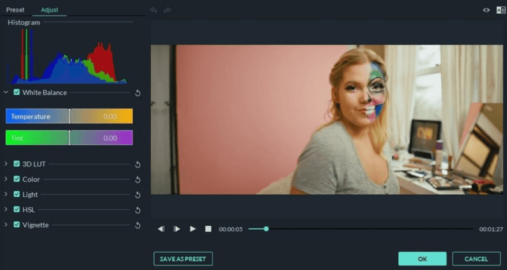
Task: Collapse the White Balance section
Action: click(6, 92)
